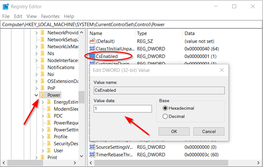
Task: Expand the Nls key
Action: [x=36, y=54]
